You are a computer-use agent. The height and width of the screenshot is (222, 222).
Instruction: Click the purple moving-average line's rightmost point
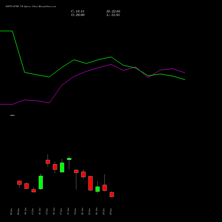coord(185,73)
